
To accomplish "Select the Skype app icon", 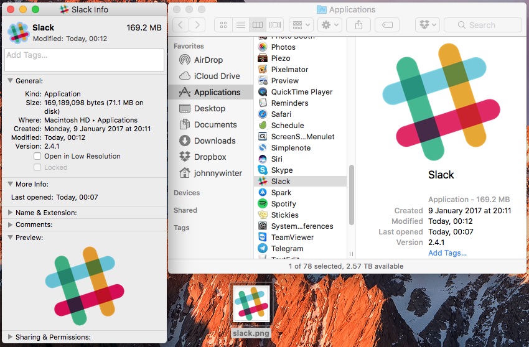I will (263, 170).
